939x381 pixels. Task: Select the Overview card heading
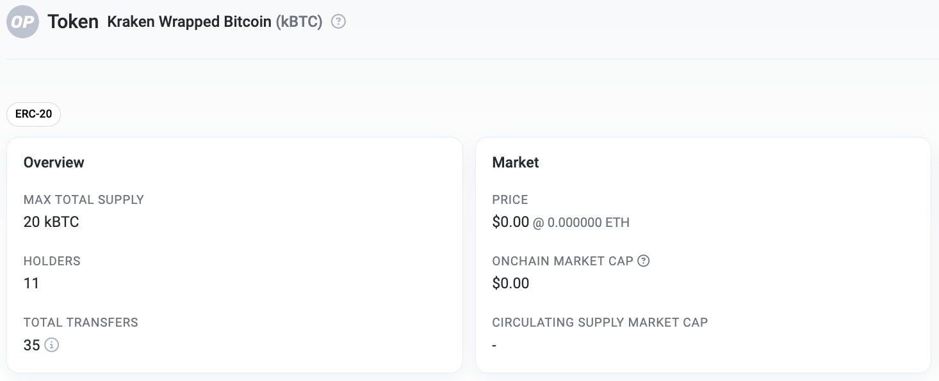(x=54, y=162)
